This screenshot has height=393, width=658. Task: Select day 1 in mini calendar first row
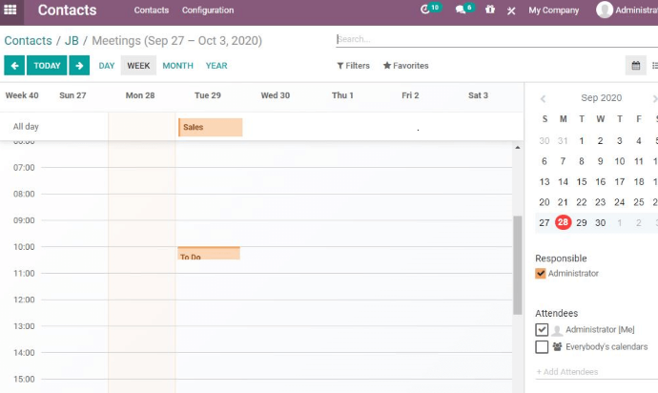581,140
